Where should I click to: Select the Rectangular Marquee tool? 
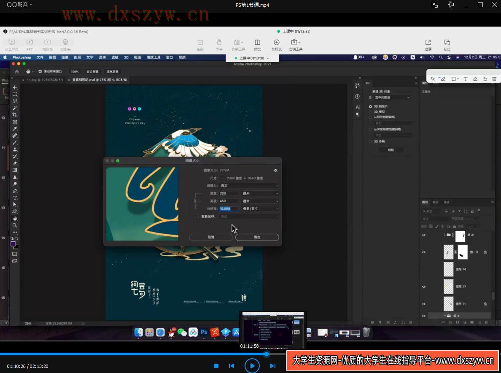click(x=15, y=94)
